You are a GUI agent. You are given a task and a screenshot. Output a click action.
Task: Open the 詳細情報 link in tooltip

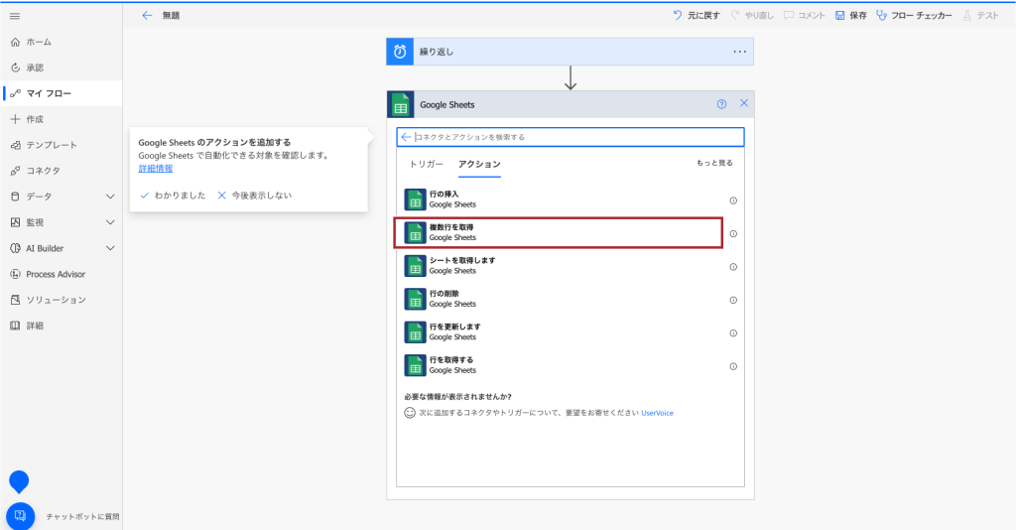coord(156,169)
